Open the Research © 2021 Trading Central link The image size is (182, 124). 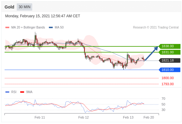click(156, 27)
